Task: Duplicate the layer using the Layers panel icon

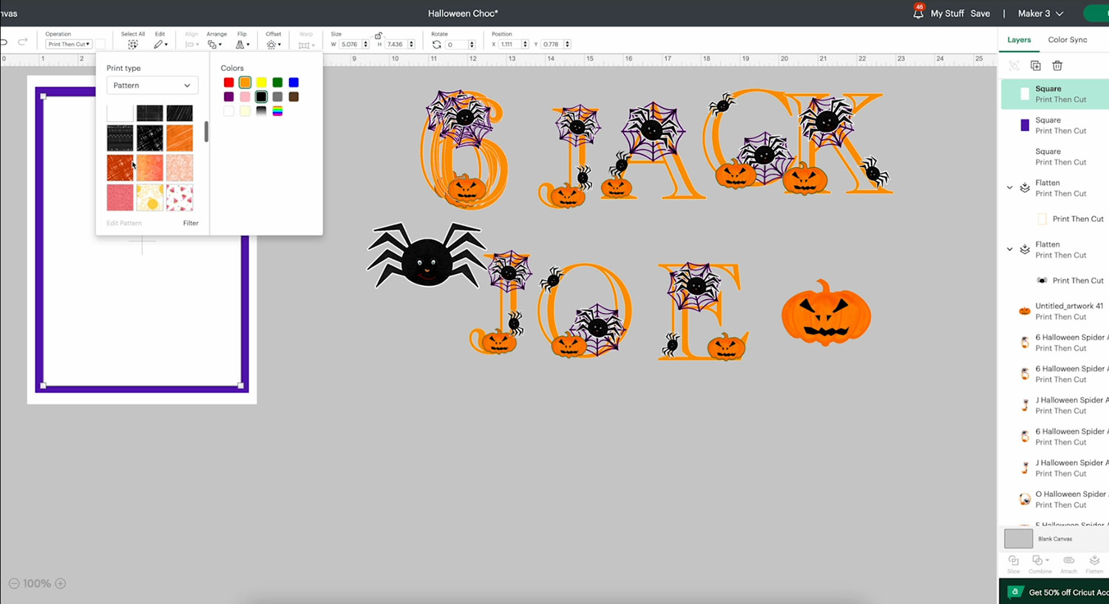Action: pos(1036,66)
